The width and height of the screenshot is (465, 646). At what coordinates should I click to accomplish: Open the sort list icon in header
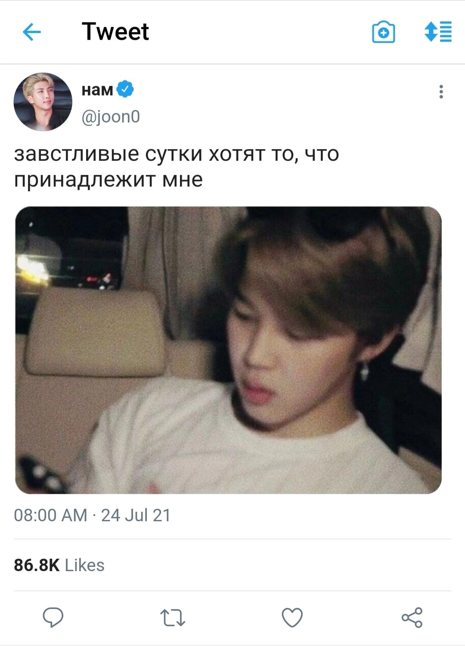438,32
